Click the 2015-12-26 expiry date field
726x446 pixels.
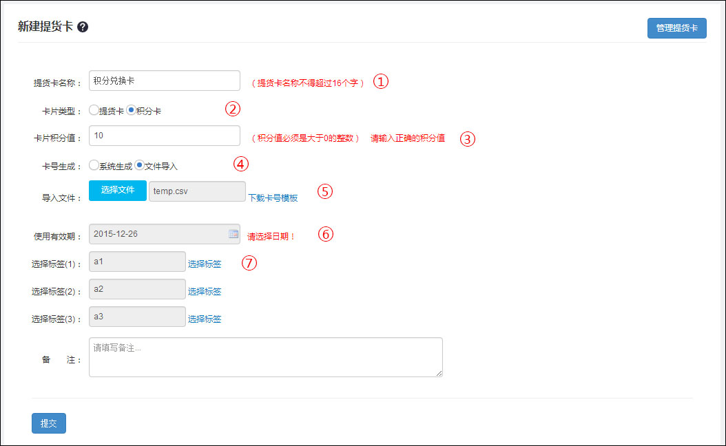(x=158, y=234)
